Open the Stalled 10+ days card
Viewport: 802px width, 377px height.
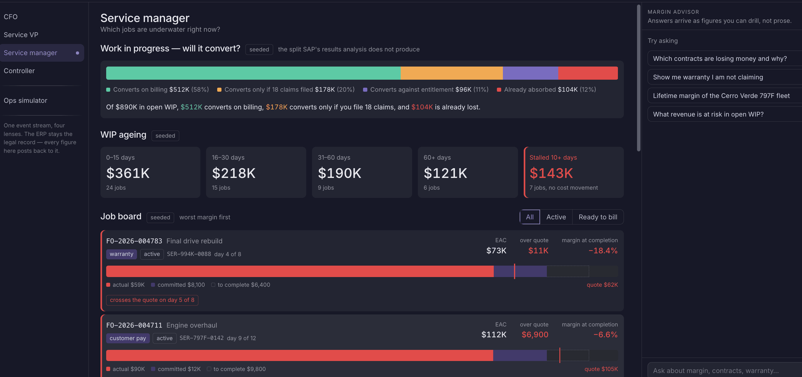coord(574,172)
